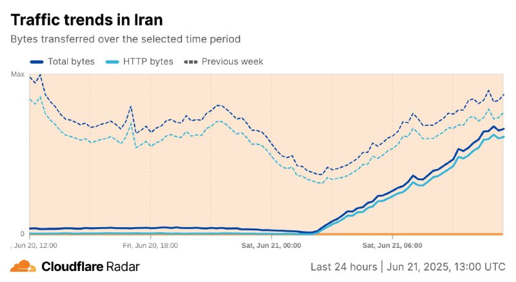
Task: Toggle the HTTP bytes series label
Action: click(x=148, y=61)
